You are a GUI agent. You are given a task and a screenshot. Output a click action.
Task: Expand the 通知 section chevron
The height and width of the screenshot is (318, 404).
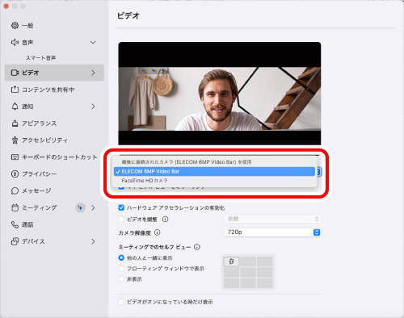pyautogui.click(x=93, y=107)
